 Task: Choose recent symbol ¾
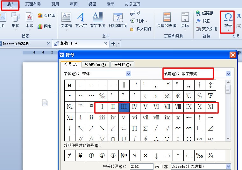[210, 155]
